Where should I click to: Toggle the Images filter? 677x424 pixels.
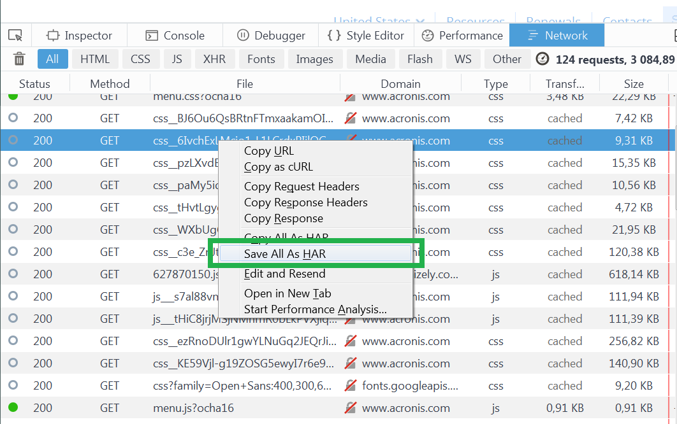tap(314, 59)
